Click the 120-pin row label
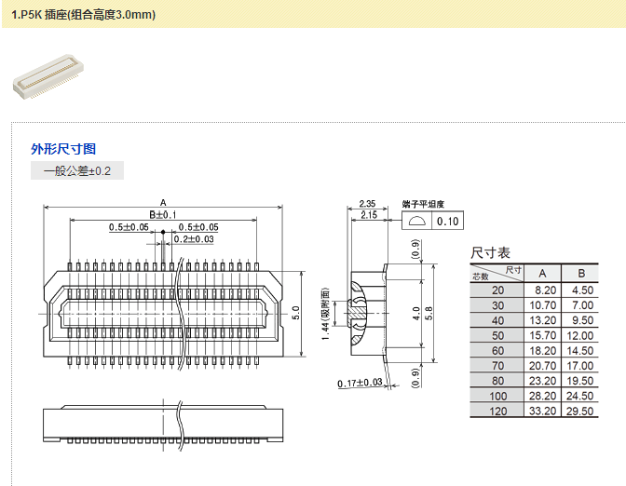Viewport: 626px width, 486px height. pyautogui.click(x=497, y=411)
